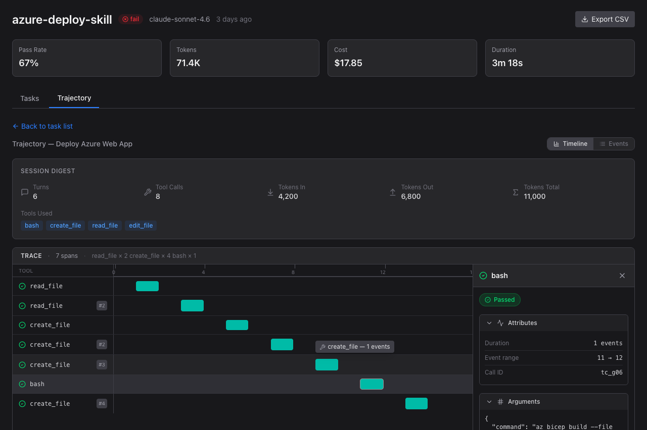Select the Trajectory tab
Viewport: 647px width, 430px height.
pos(74,98)
